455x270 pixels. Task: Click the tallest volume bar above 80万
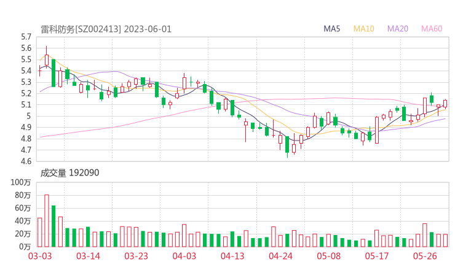point(47,221)
